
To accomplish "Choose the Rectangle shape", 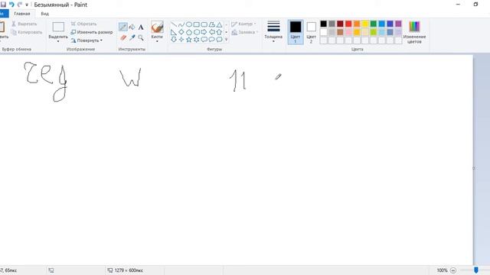I will (x=197, y=24).
